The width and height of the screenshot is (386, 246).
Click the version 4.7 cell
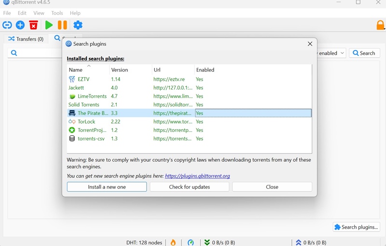pos(114,96)
